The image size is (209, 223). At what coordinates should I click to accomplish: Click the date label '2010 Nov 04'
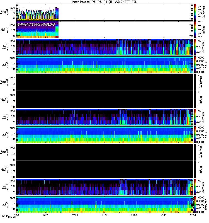click(x=9, y=217)
